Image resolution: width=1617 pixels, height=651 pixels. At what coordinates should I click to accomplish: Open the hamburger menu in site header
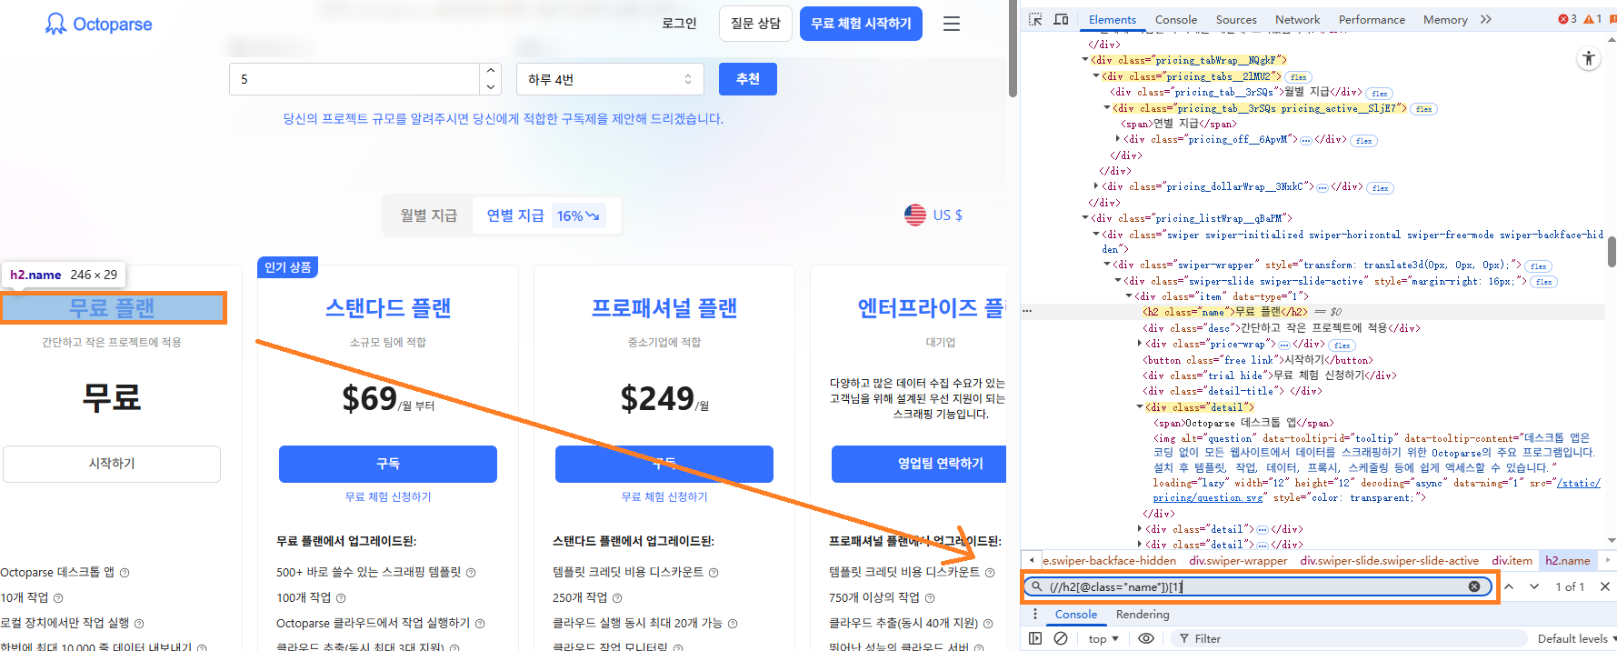point(952,24)
